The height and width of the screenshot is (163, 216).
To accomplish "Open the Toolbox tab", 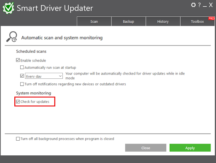I will [197, 21].
